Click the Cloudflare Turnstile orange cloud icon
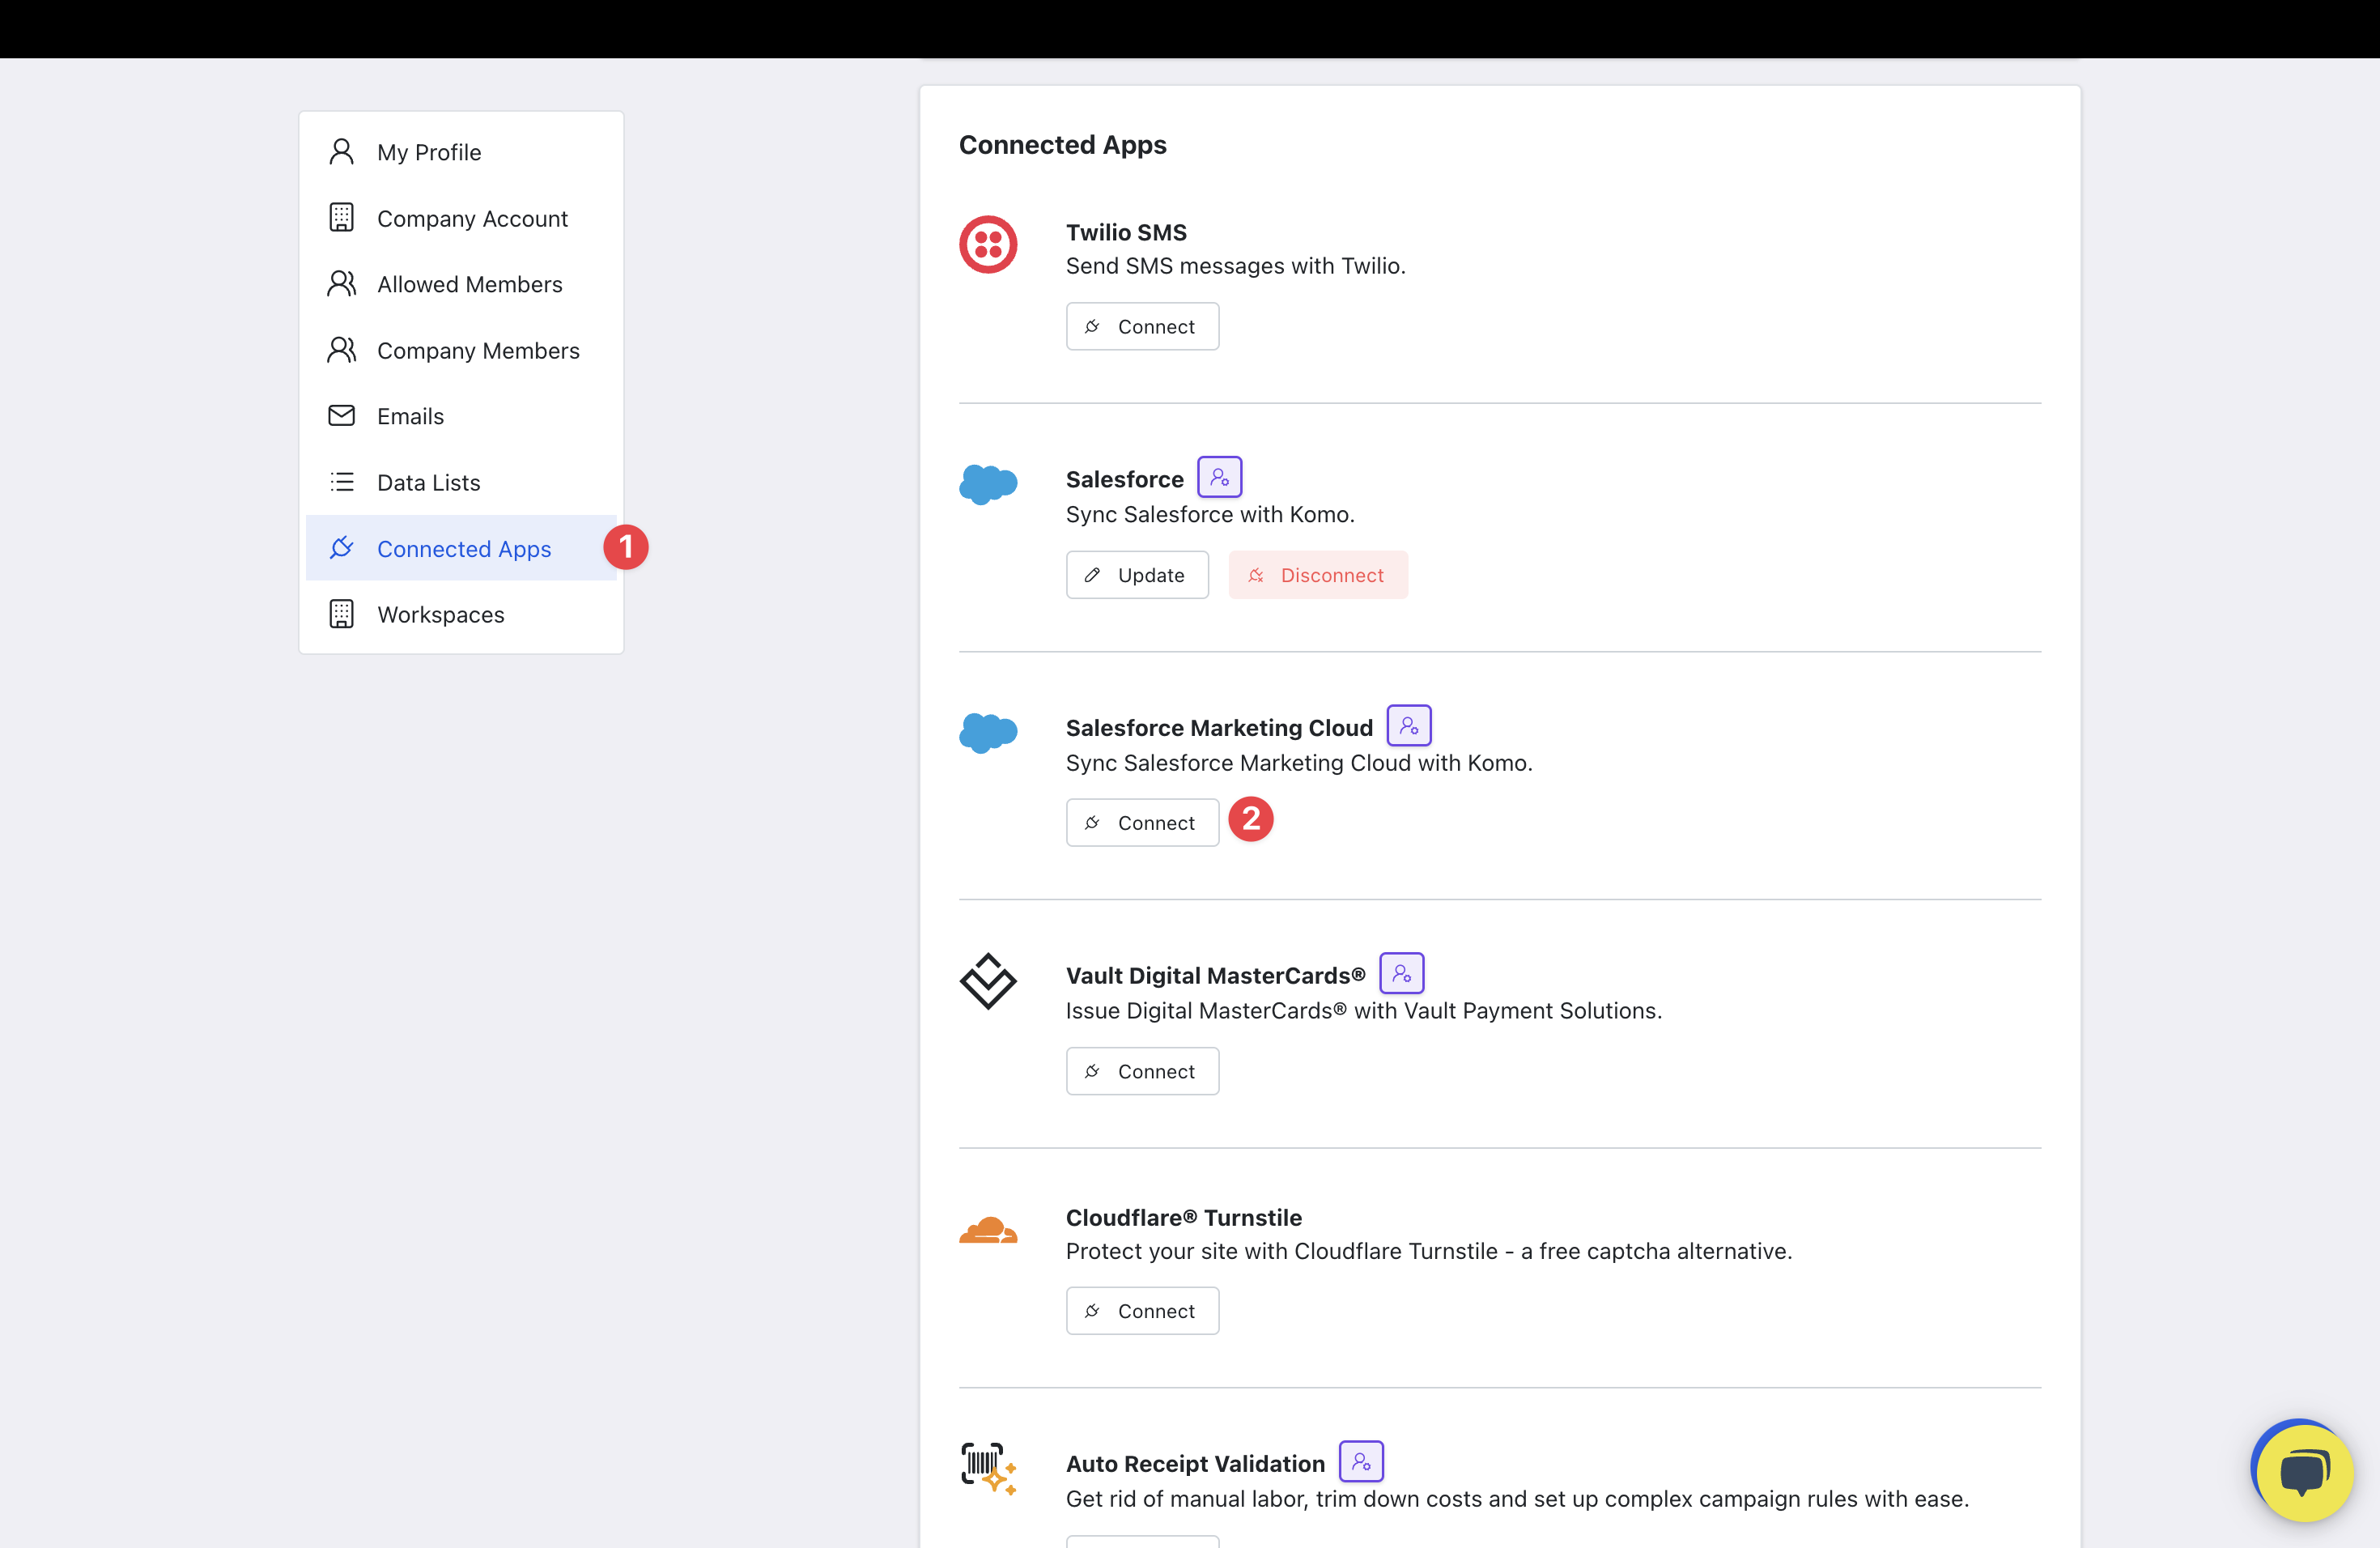2380x1548 pixels. [x=988, y=1230]
